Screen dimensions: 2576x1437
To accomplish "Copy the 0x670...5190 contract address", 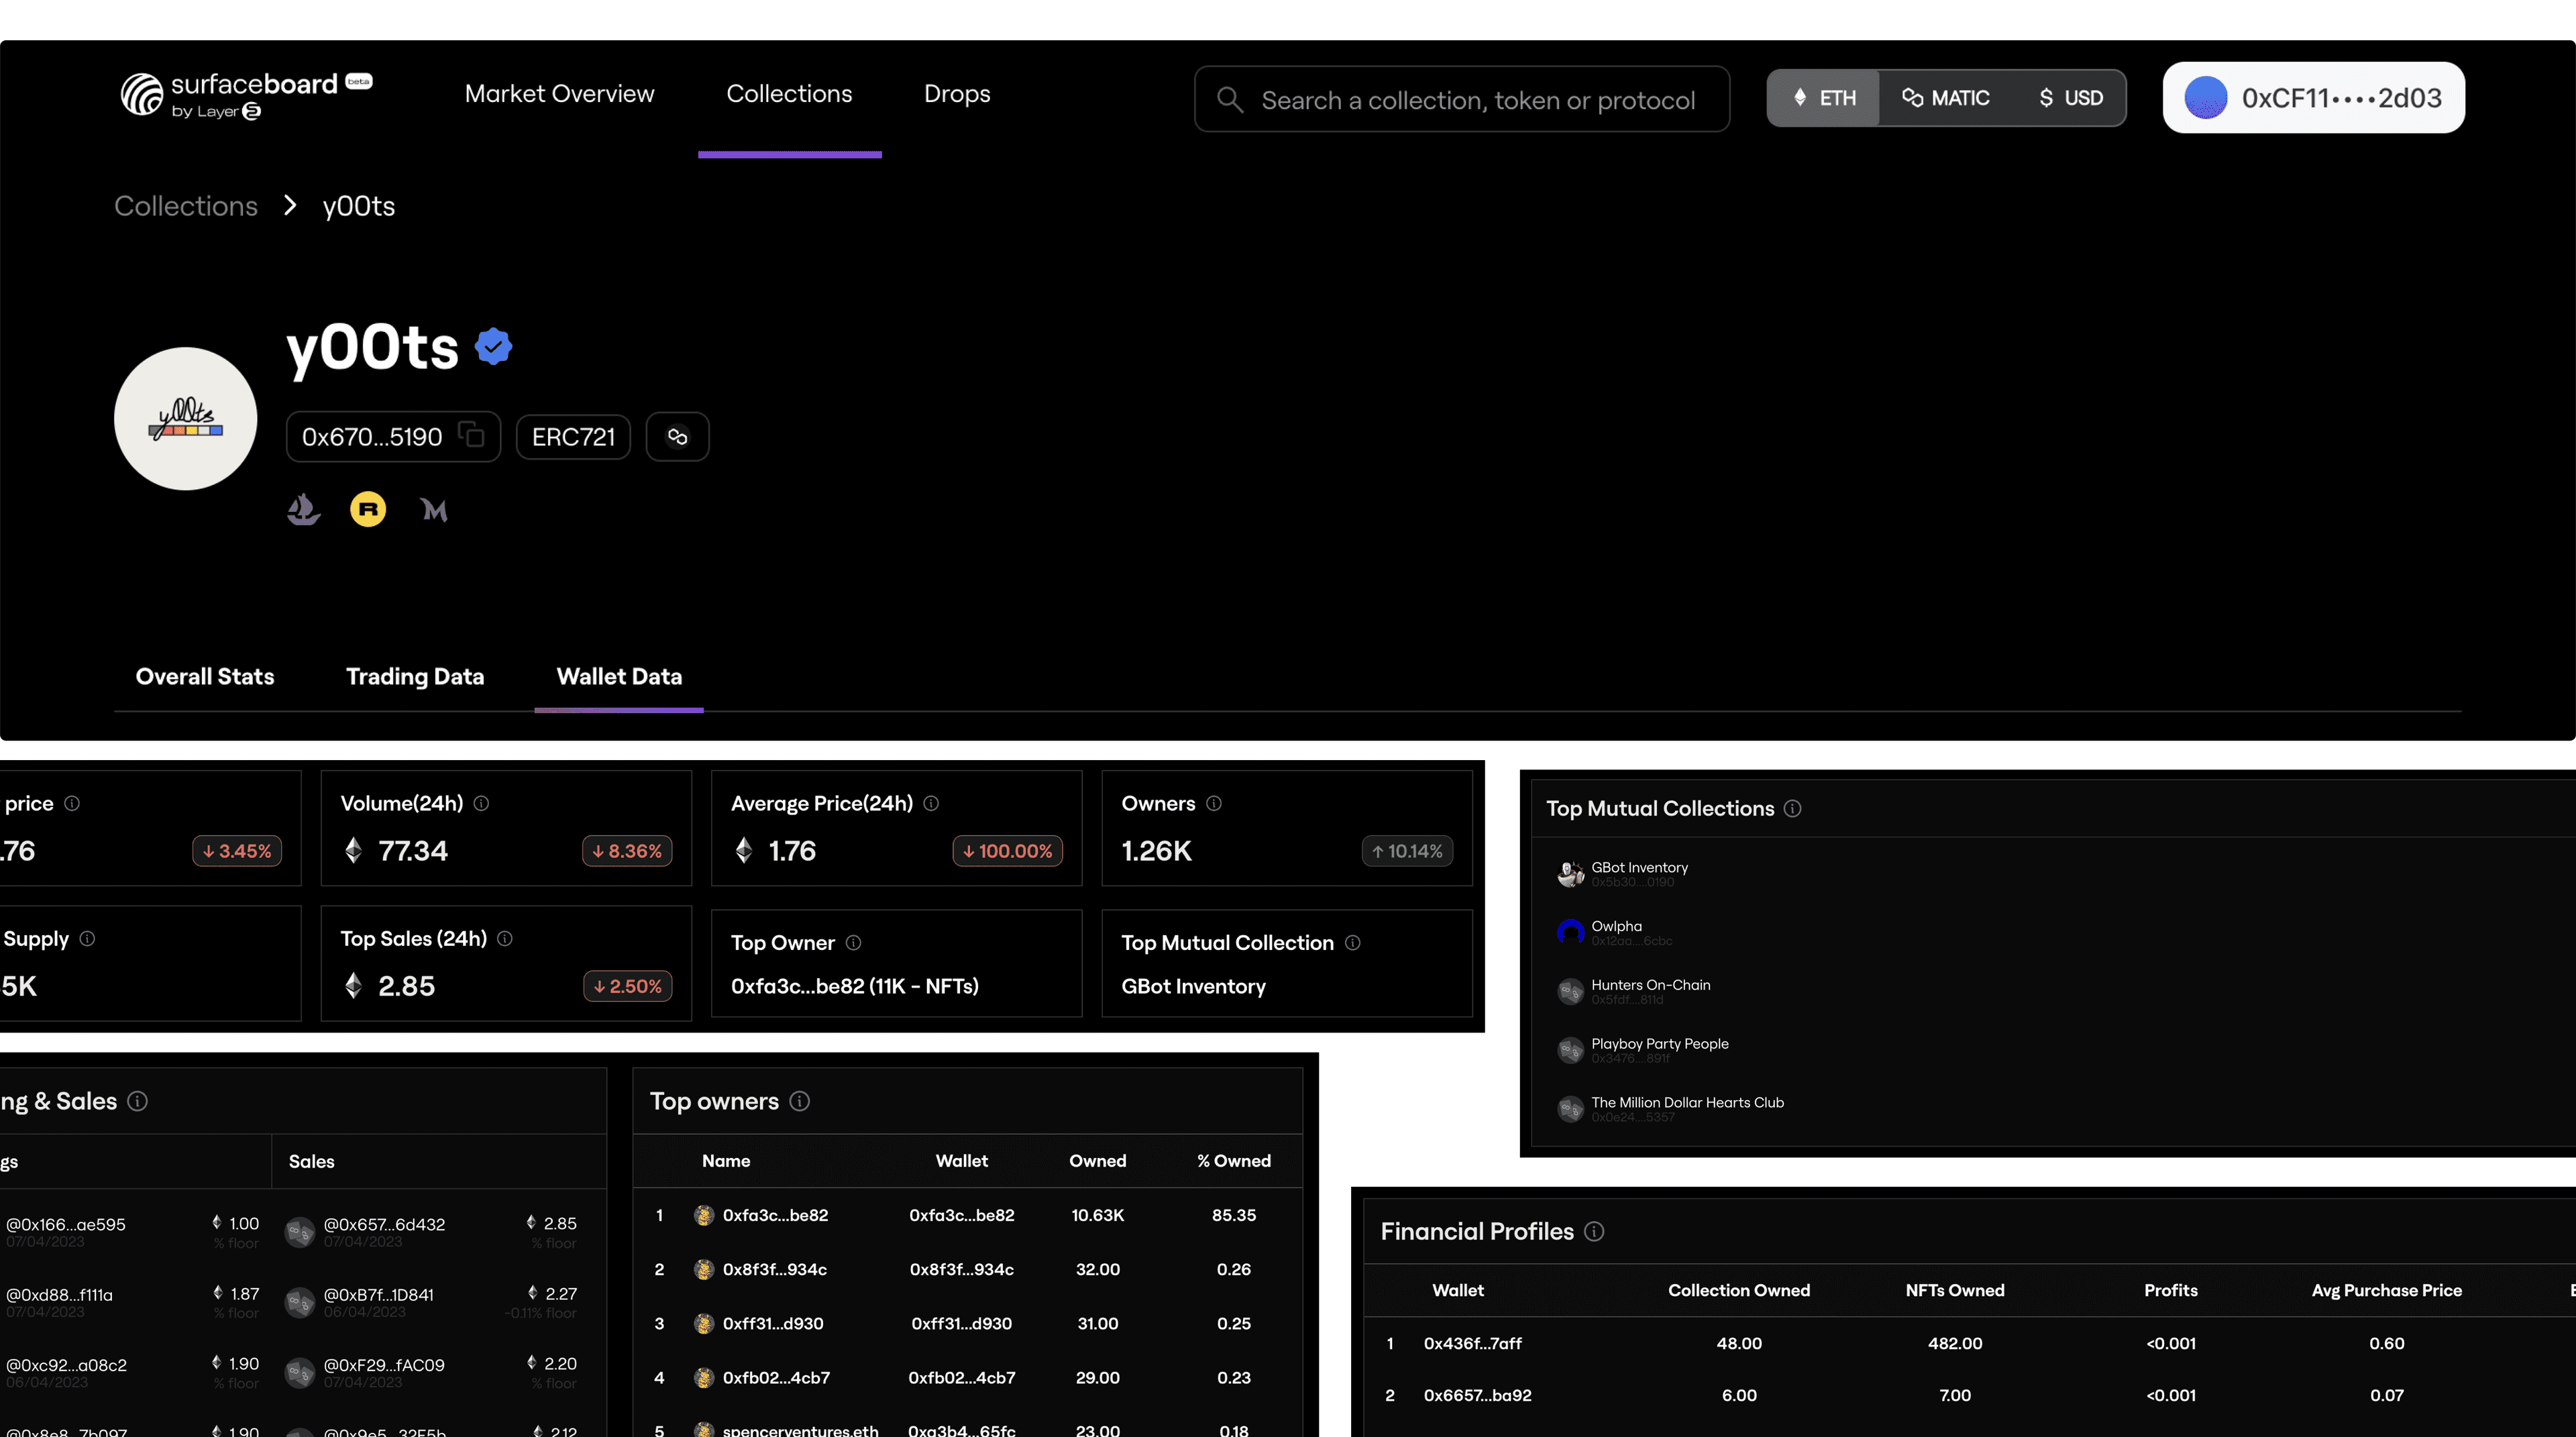I will (471, 436).
